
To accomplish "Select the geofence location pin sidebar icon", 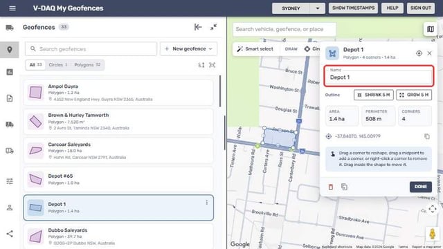I will (10, 50).
